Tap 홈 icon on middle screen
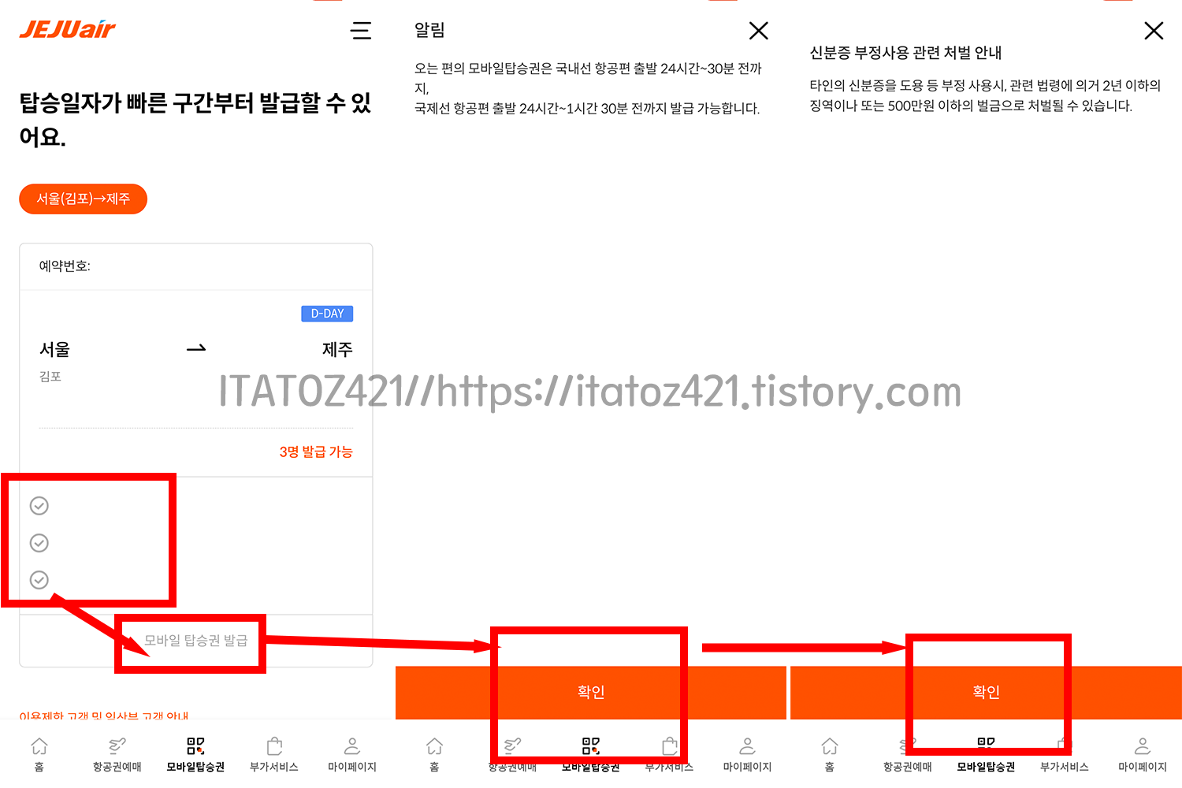The image size is (1182, 788). 434,745
